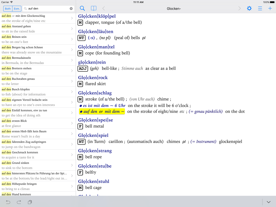This screenshot has width=276, height=207.
Task: Open 'auf den Grund sinken' result
Action: click(38, 165)
